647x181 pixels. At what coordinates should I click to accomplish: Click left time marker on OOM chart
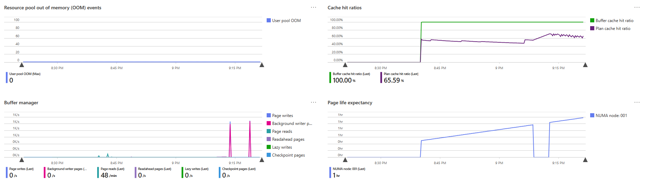click(22, 65)
